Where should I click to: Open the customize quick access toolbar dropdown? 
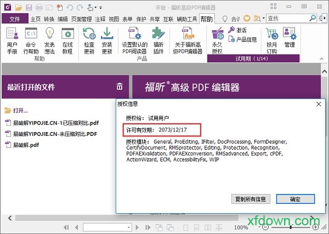click(101, 8)
